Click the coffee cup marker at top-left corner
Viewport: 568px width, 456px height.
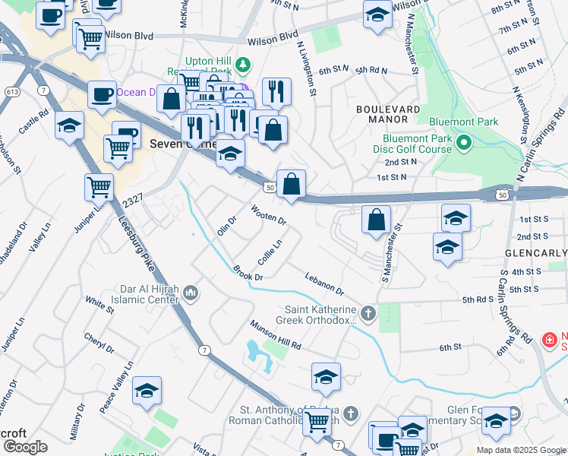click(x=51, y=17)
